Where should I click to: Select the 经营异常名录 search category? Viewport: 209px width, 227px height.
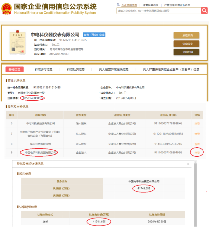[150, 5]
